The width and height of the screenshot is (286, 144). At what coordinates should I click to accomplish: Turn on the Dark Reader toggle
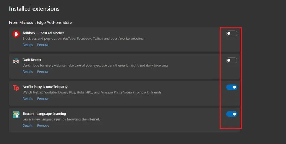(232, 60)
